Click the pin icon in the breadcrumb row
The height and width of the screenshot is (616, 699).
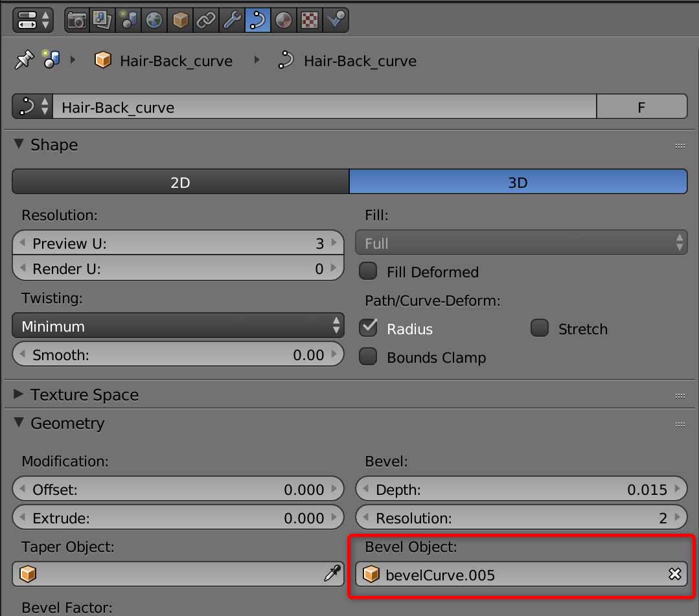(23, 61)
